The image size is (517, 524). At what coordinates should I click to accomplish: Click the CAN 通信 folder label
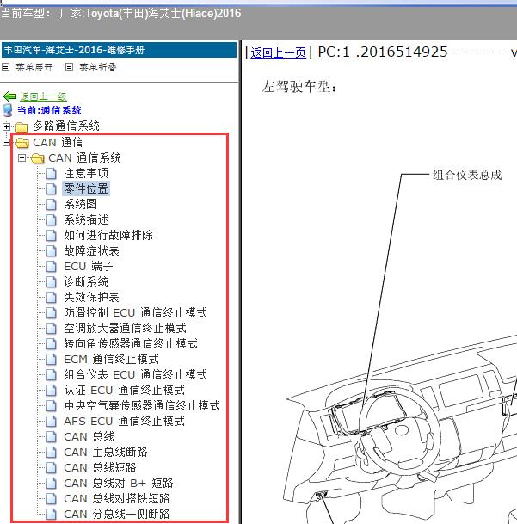pos(58,142)
